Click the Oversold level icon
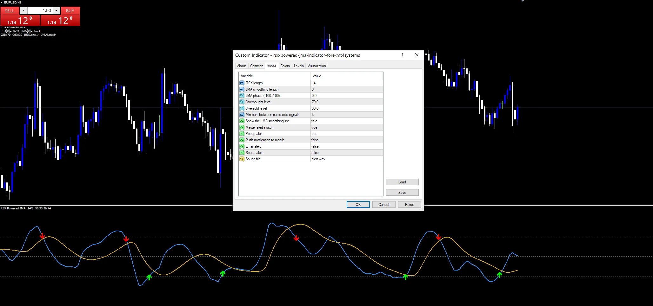Image resolution: width=653 pixels, height=306 pixels. (242, 108)
